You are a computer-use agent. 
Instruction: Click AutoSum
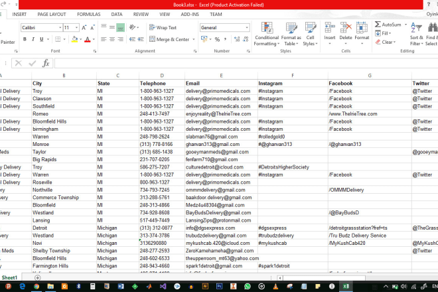tap(388, 25)
